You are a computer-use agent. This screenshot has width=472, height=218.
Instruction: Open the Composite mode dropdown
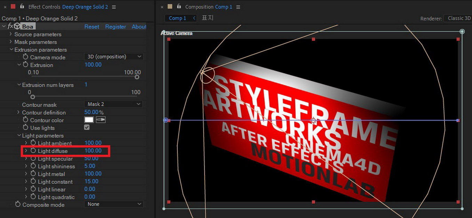tap(114, 204)
